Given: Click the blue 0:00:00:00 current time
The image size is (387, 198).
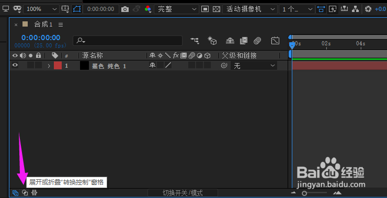Looking at the screenshot, I should (41, 38).
